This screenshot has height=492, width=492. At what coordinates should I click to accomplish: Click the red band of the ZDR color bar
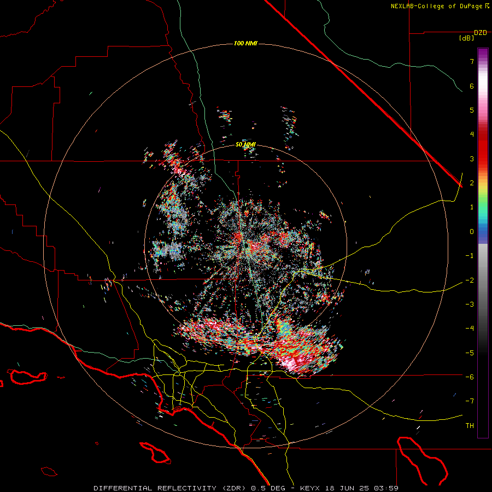pyautogui.click(x=483, y=148)
